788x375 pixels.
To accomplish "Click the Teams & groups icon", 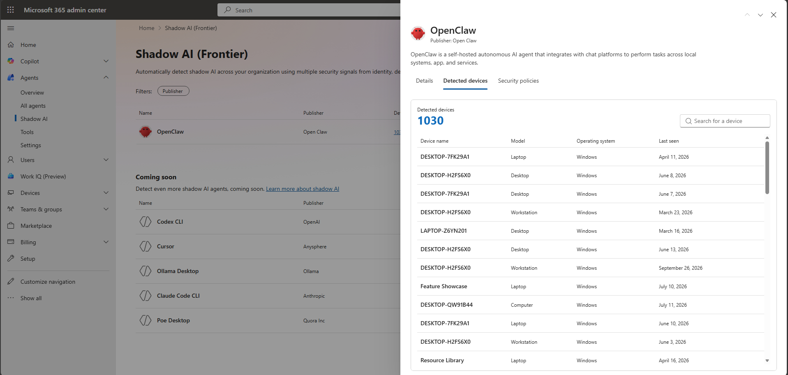I will pos(11,209).
